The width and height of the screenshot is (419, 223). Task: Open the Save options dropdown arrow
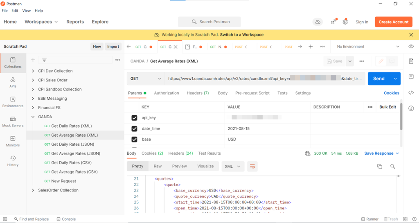tap(350, 61)
